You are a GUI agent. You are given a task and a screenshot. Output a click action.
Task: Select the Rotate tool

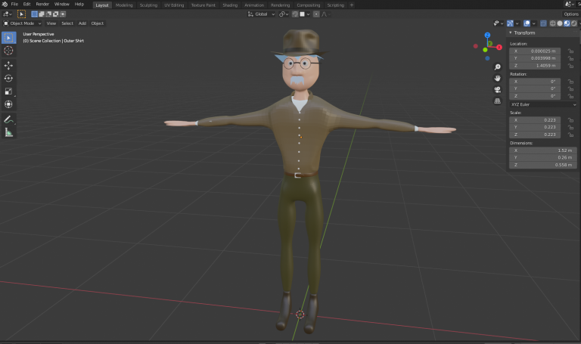(x=8, y=79)
